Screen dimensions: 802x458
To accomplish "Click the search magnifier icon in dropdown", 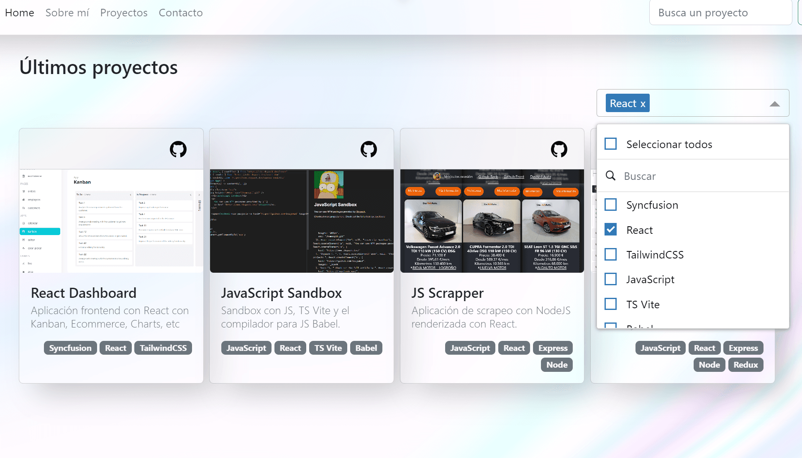I will click(x=610, y=176).
